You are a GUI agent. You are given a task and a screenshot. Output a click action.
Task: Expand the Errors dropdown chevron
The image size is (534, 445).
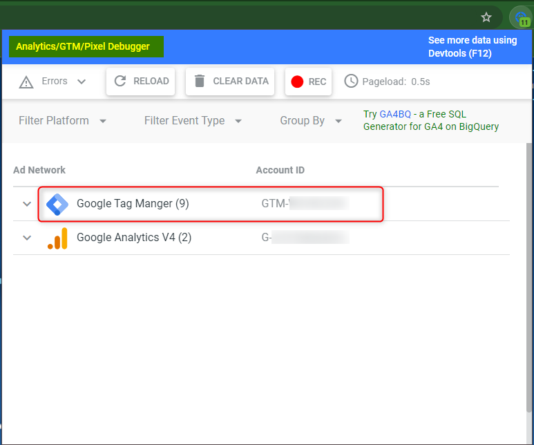click(82, 82)
